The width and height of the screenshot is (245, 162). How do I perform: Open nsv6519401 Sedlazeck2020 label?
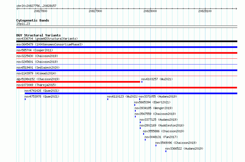click(x=38, y=67)
